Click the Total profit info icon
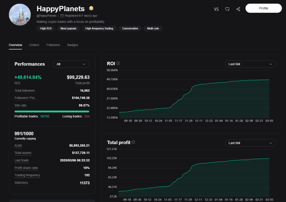This screenshot has height=202, width=286. (x=133, y=142)
